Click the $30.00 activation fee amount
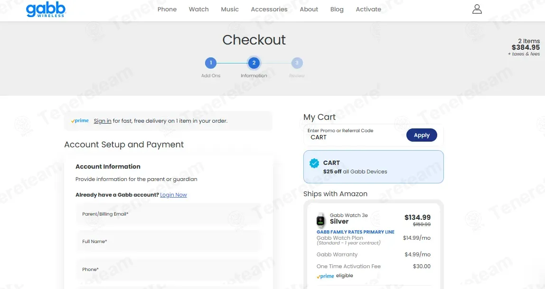 point(422,266)
